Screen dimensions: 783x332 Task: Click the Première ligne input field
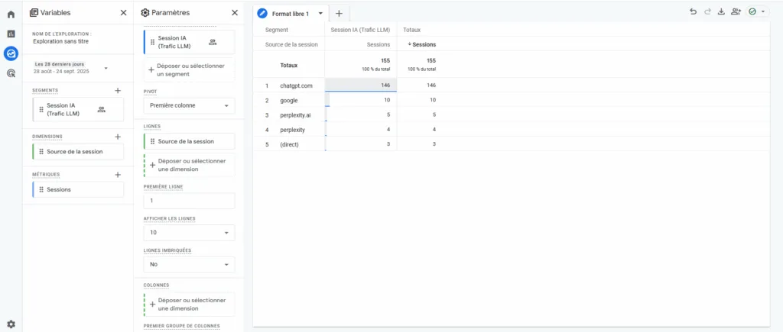[189, 201]
